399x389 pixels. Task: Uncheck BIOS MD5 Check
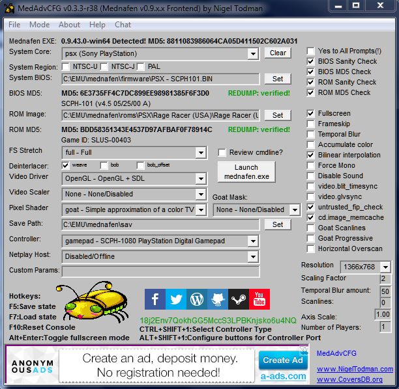[x=310, y=72]
